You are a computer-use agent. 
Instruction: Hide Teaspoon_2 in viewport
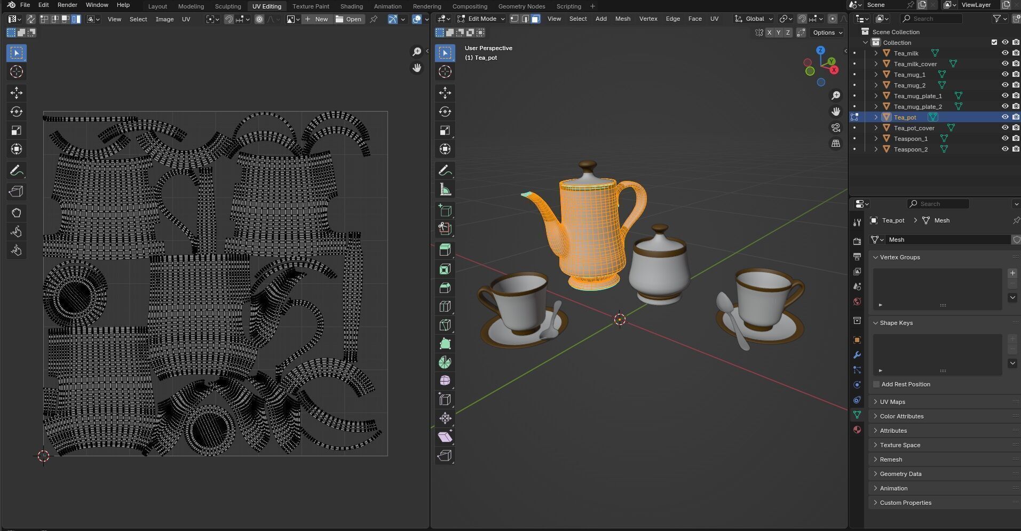point(1004,149)
